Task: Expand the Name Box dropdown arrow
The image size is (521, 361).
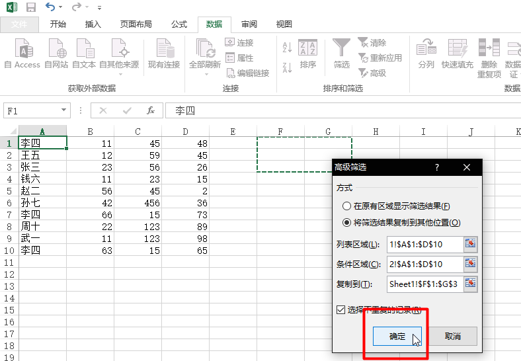Action: pos(63,110)
